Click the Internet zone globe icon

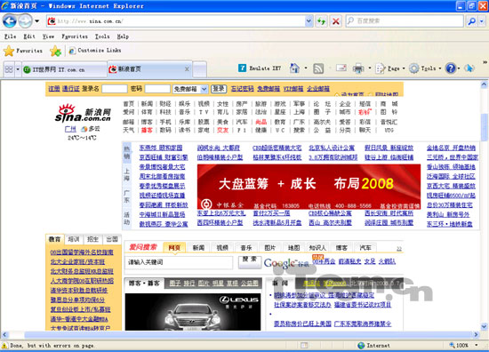(361, 346)
